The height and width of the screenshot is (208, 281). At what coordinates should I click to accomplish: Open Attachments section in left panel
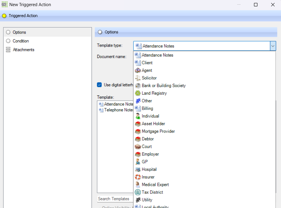click(23, 50)
